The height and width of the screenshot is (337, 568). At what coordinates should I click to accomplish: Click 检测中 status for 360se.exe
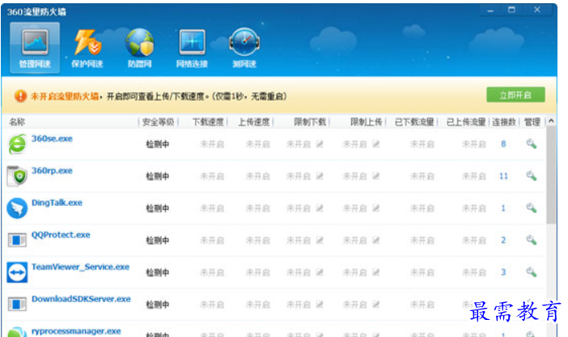pyautogui.click(x=158, y=144)
